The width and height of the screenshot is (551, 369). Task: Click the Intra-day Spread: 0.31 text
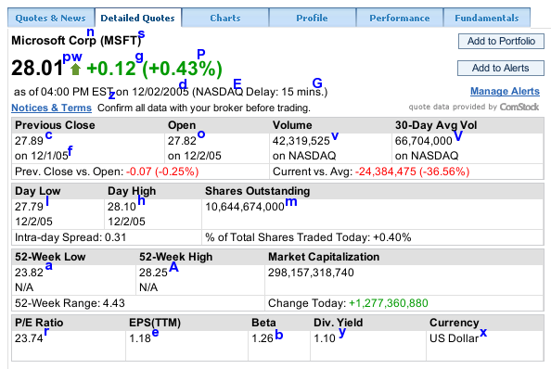(x=70, y=237)
